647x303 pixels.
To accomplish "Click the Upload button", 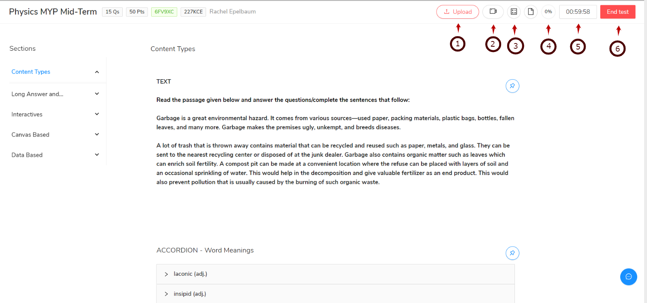I will coord(458,12).
